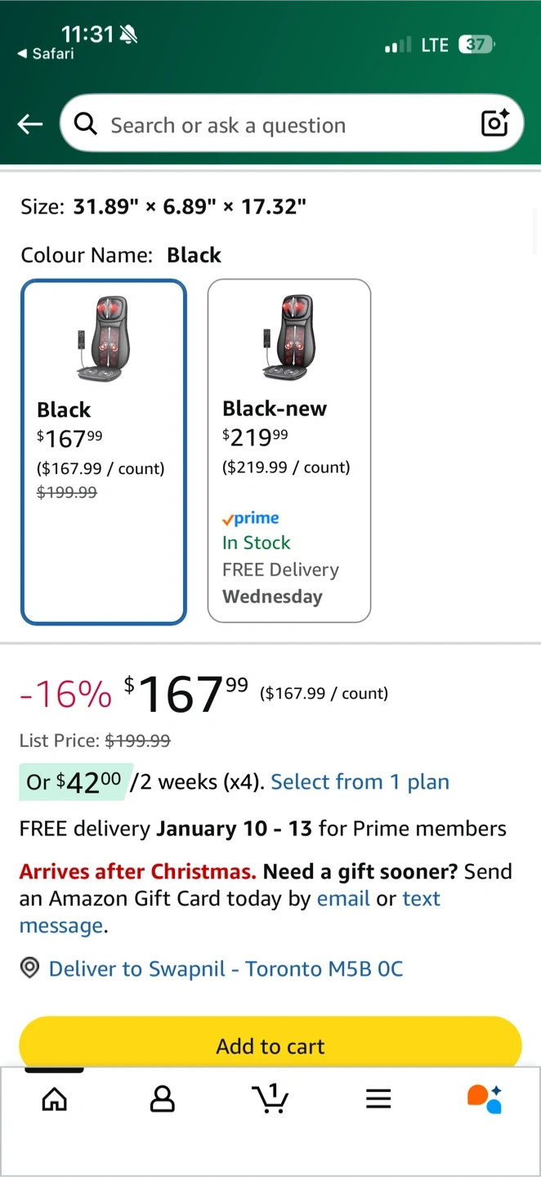The width and height of the screenshot is (541, 1177).
Task: Go to Home tab icon
Action: click(55, 1099)
